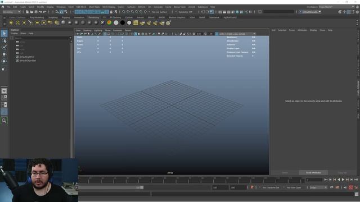Image resolution: width=360 pixels, height=202 pixels.
Task: Toggle Auto Keyframe red button
Action: click(x=350, y=187)
